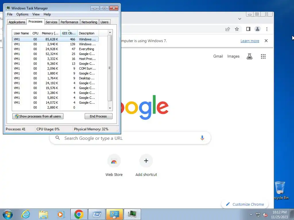Viewport: 294px width, 220px height.
Task: Open the Windows Start menu
Action: [7, 214]
